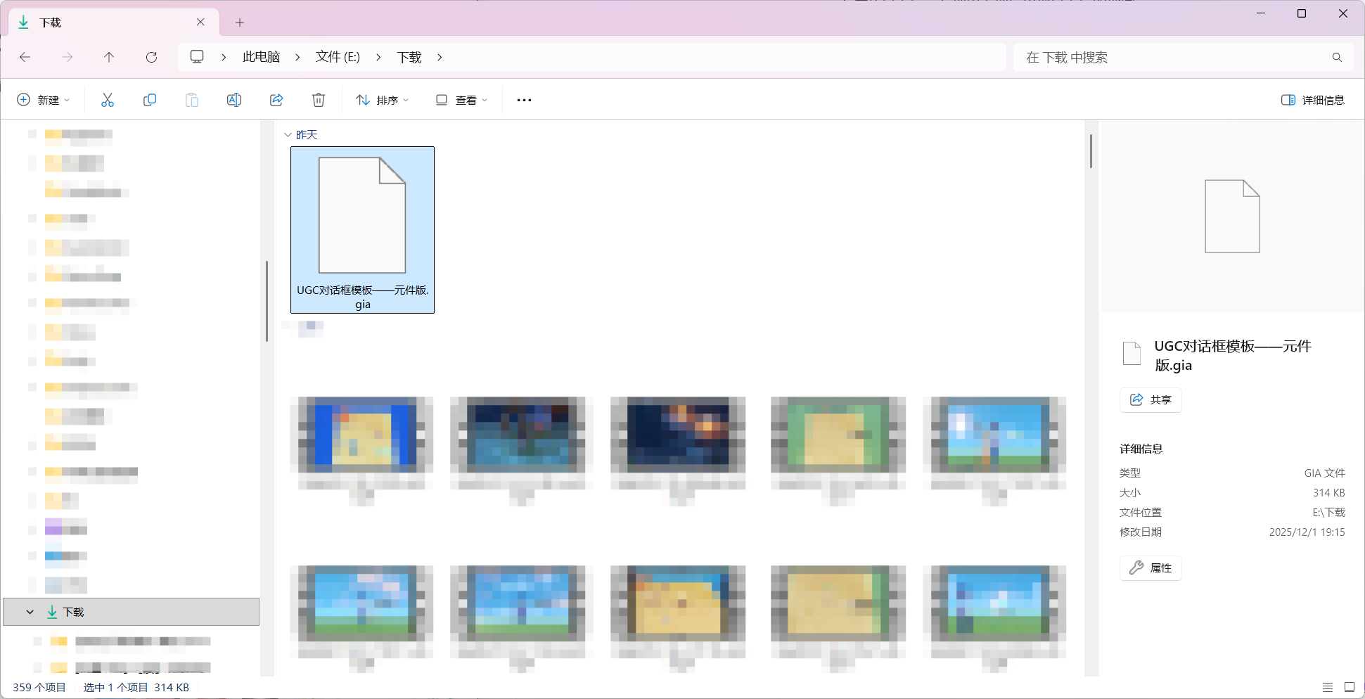Refresh the current folder view

pos(151,57)
